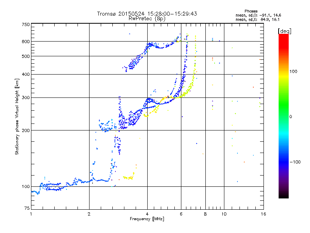Screen dimensions: 310x233
Task: Click the 'mean, sd,X: 84.9, 16.1' text
Action: [x=257, y=19]
